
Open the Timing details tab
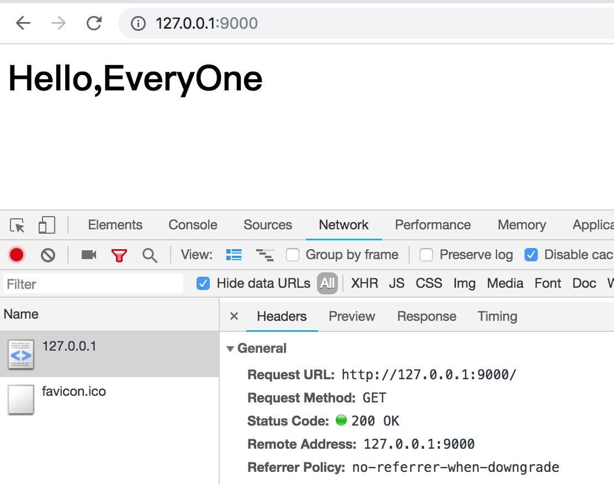[497, 316]
